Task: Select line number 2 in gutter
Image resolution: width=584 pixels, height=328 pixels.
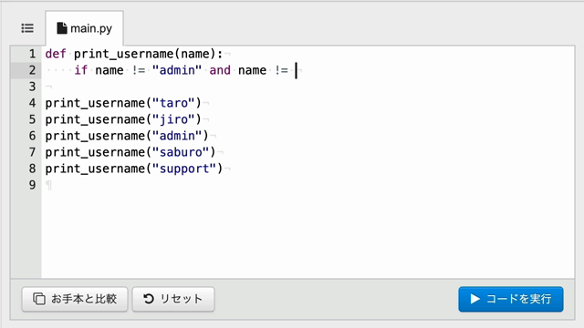Action: coord(33,70)
